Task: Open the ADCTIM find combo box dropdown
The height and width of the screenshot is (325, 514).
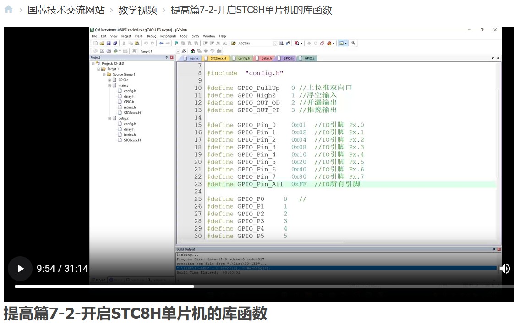Action: pyautogui.click(x=275, y=43)
